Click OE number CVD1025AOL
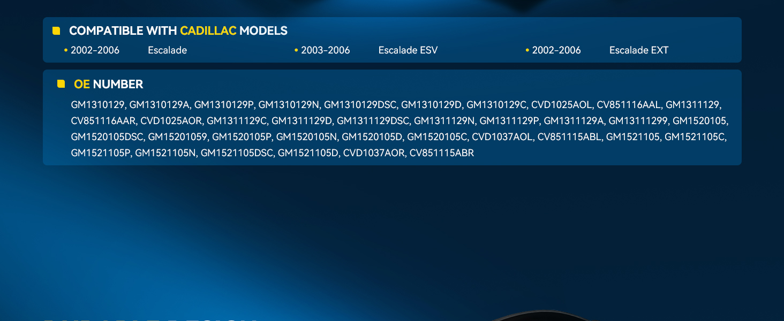 click(x=561, y=105)
